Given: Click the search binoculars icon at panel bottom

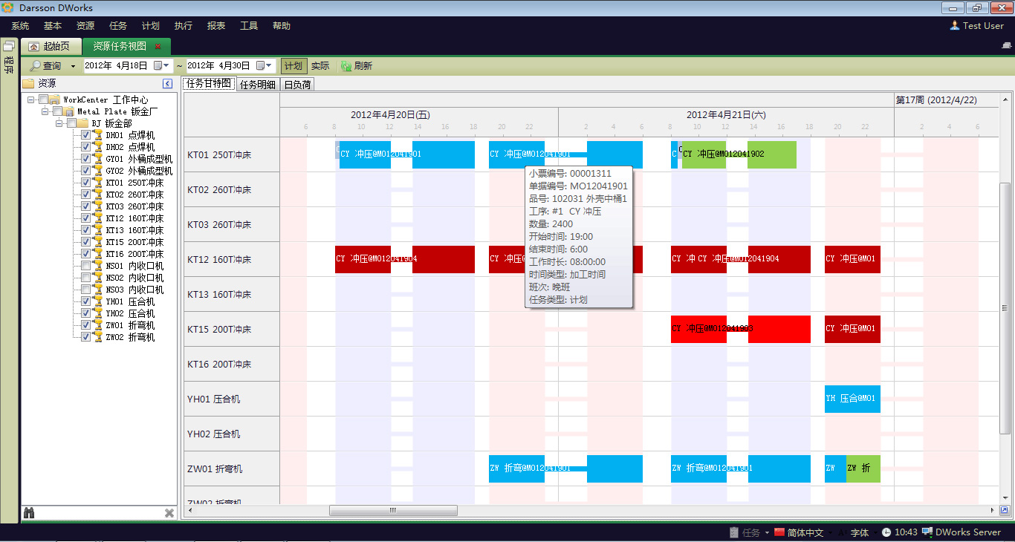Looking at the screenshot, I should pos(29,512).
